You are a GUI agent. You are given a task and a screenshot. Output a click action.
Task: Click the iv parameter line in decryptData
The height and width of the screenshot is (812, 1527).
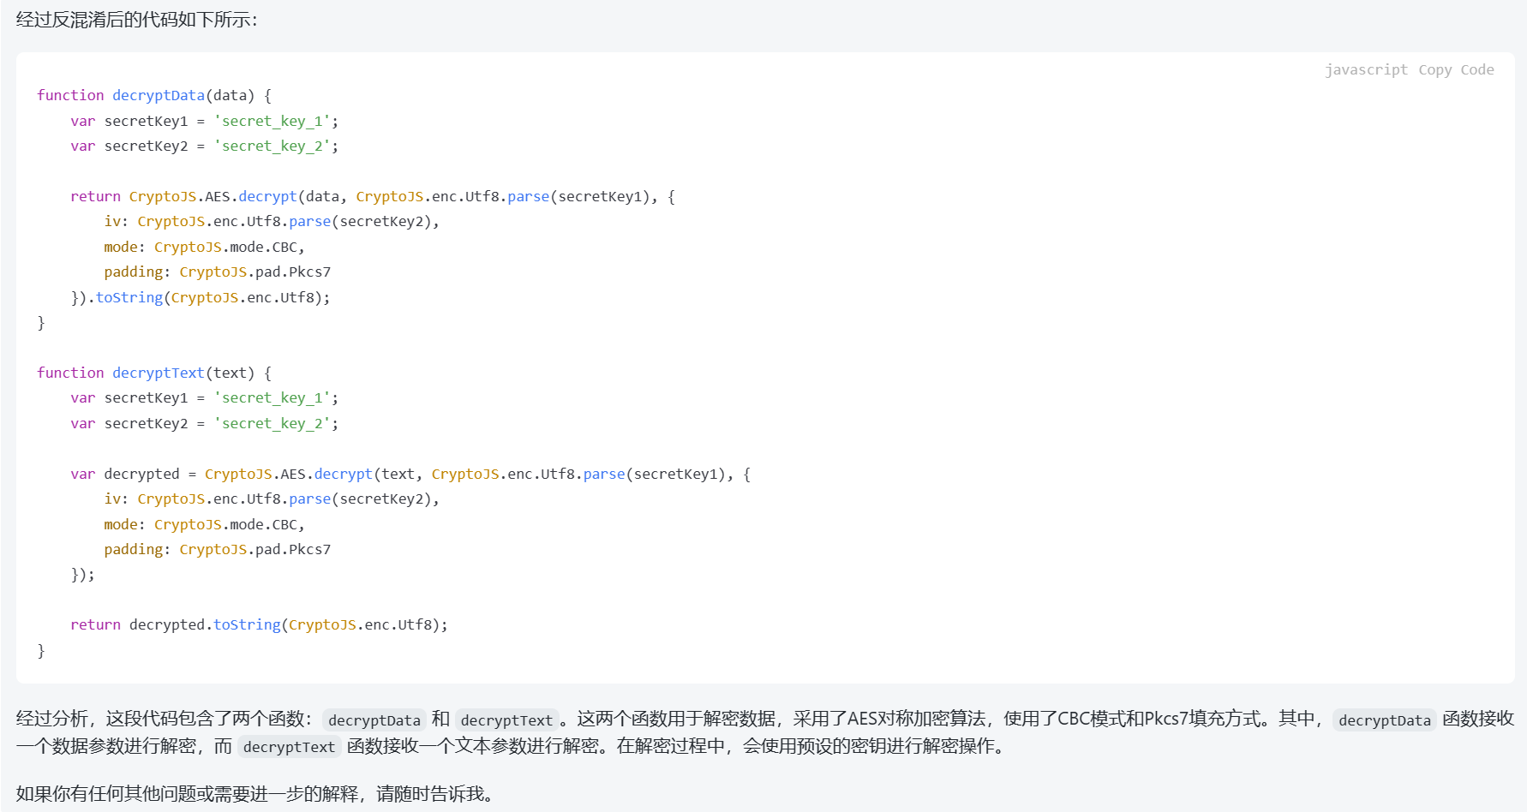point(271,221)
